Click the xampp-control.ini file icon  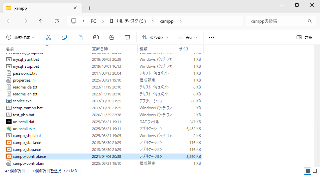pyautogui.click(x=9, y=163)
